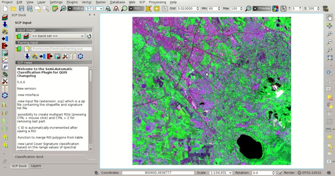Save the project with the floppy disk icon
Image resolution: width=335 pixels, height=176 pixels.
point(21,9)
